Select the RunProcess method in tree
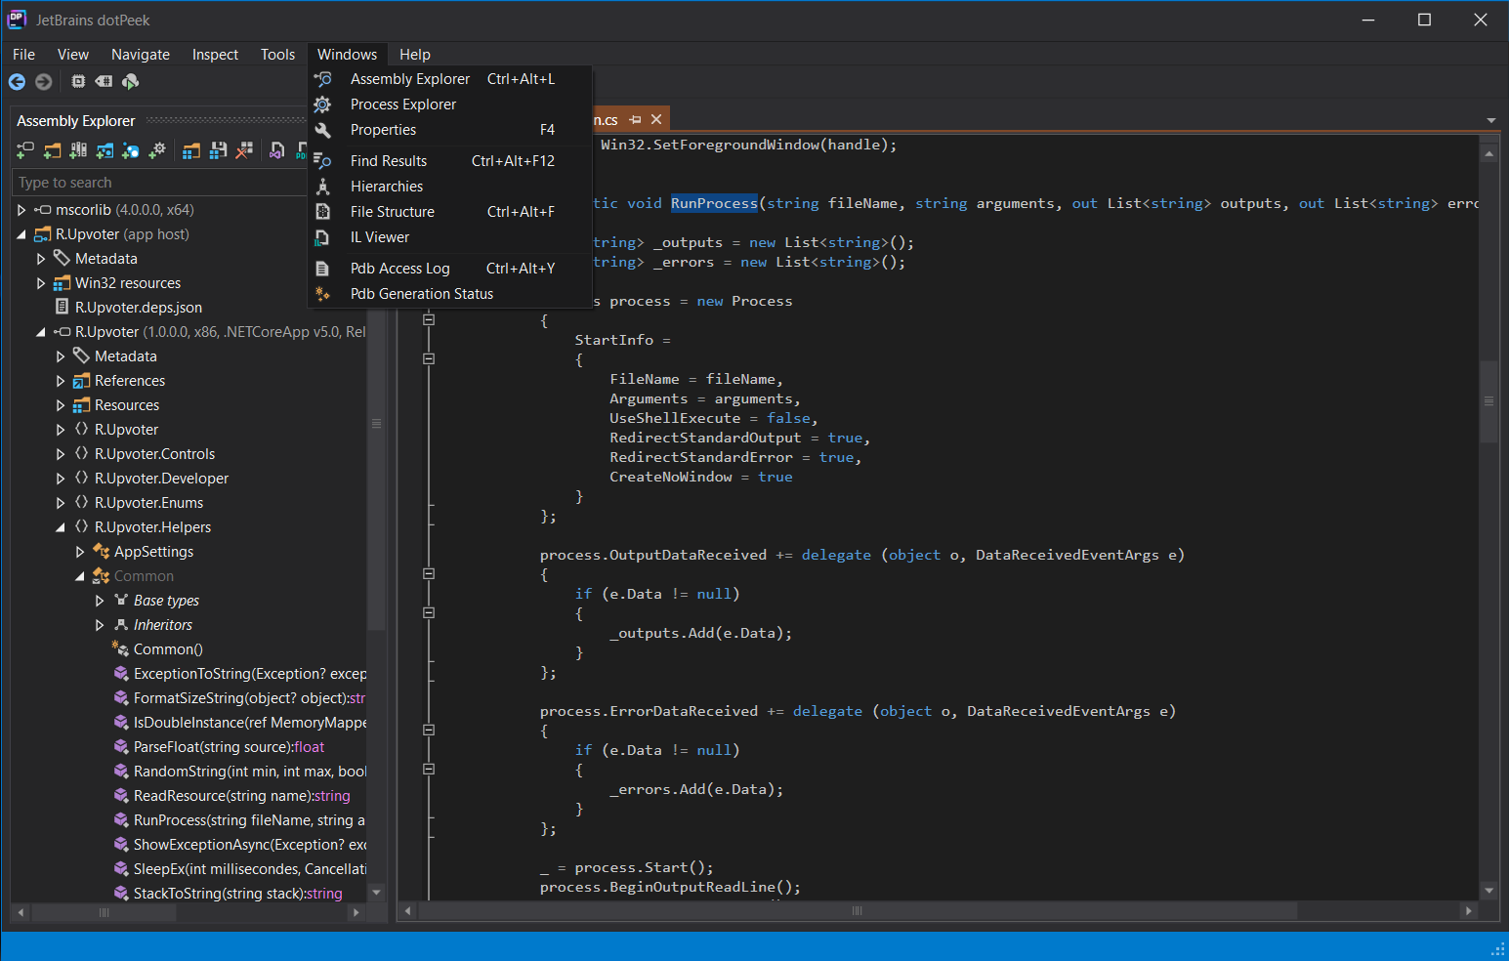The image size is (1509, 961). pyautogui.click(x=249, y=820)
